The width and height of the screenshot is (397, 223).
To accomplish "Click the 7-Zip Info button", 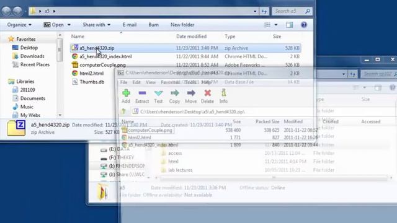I will [223, 97].
